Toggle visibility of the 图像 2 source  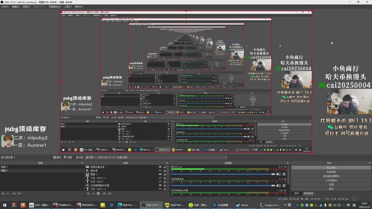point(160,174)
